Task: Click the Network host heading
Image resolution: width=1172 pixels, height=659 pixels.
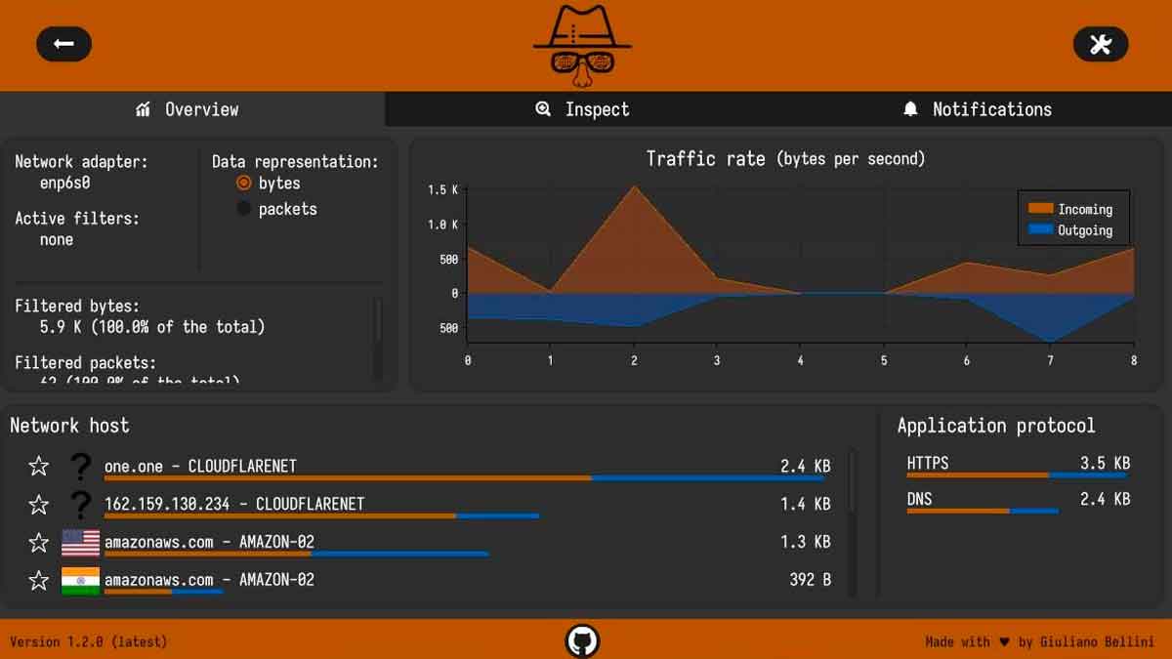Action: click(69, 426)
